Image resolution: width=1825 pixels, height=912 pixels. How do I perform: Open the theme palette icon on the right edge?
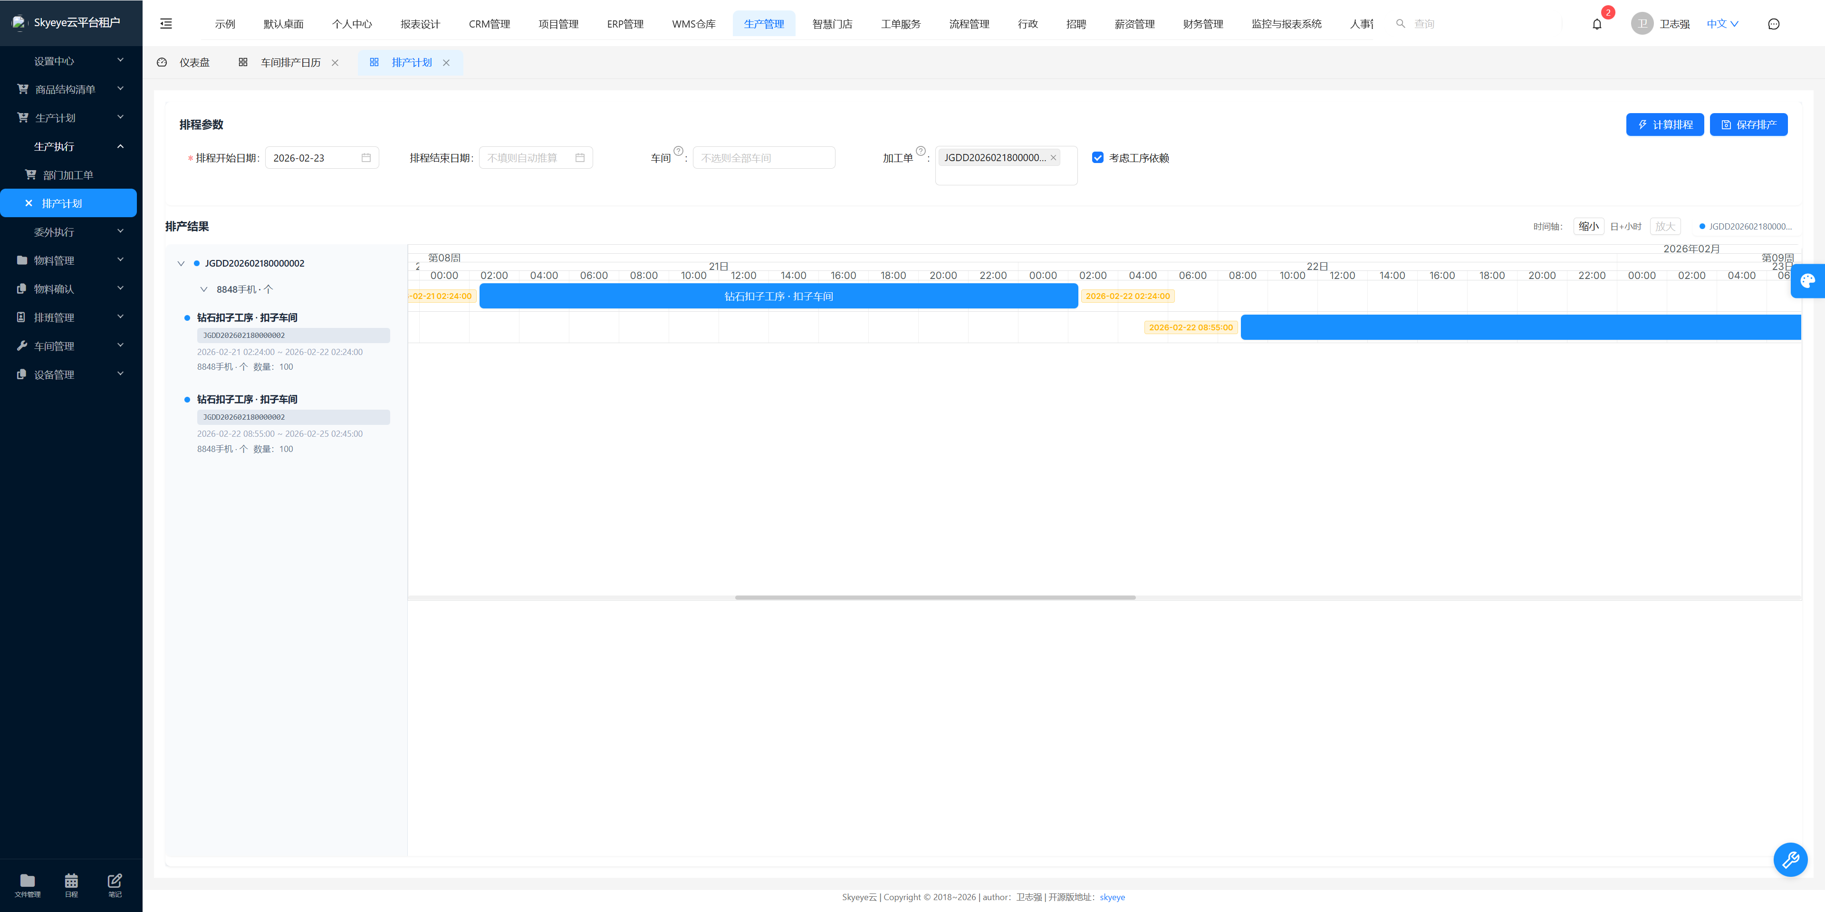[x=1807, y=280]
